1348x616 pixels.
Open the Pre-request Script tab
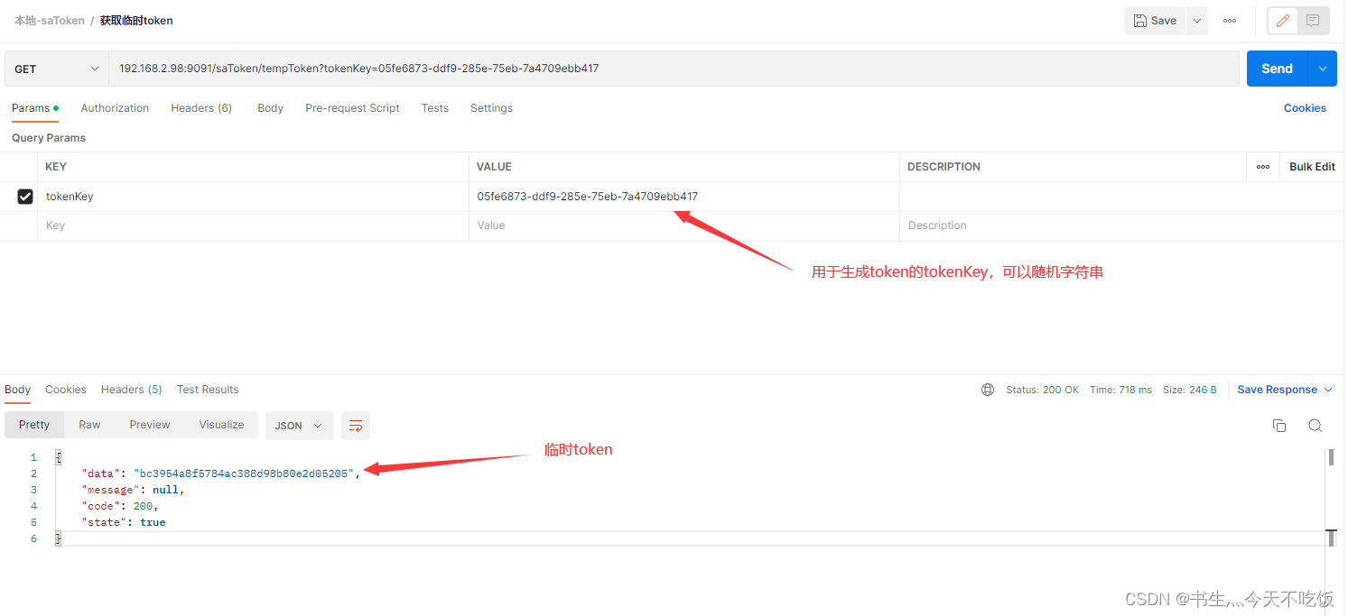(352, 108)
